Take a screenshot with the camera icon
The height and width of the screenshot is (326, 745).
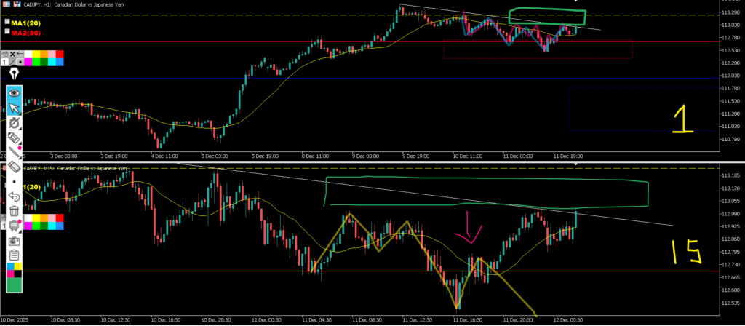click(x=15, y=241)
